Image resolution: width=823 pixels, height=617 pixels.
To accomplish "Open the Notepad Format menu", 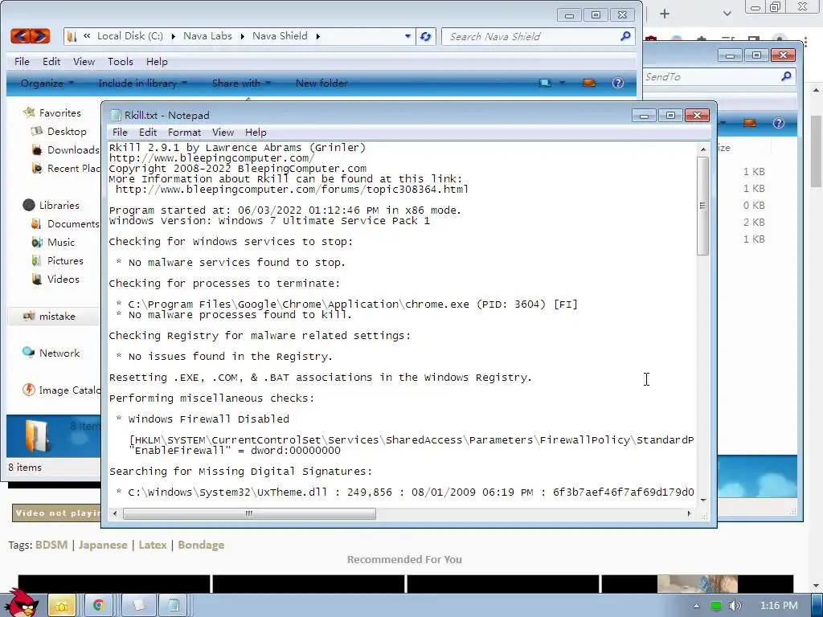I will point(184,133).
